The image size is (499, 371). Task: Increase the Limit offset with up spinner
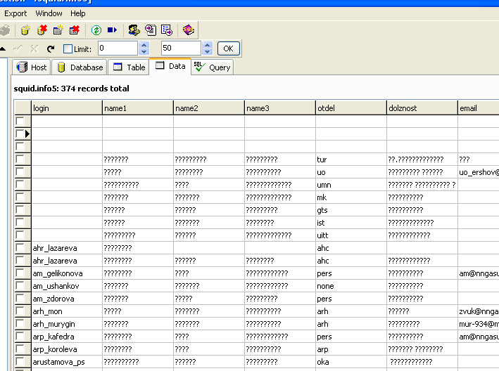[144, 45]
